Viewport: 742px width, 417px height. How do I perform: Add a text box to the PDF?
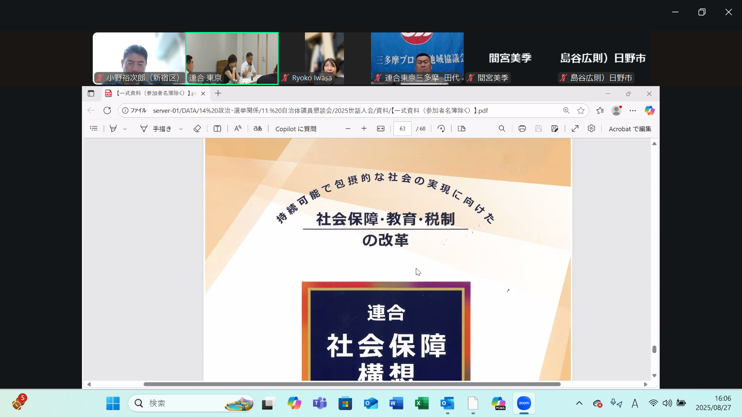pyautogui.click(x=217, y=129)
